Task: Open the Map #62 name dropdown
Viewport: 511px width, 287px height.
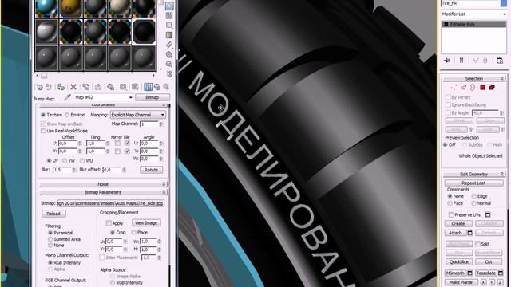Action: 103,97
